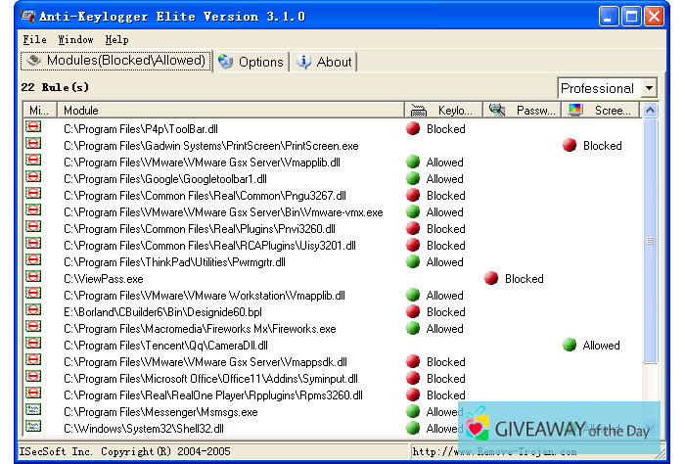The width and height of the screenshot is (685, 464).
Task: Click the red Blocked icon for PrintScreen.exe
Action: [x=570, y=146]
